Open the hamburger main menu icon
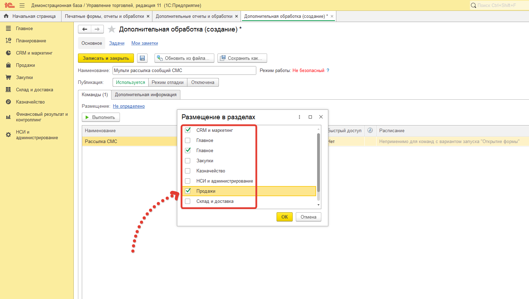The image size is (529, 299). [22, 5]
